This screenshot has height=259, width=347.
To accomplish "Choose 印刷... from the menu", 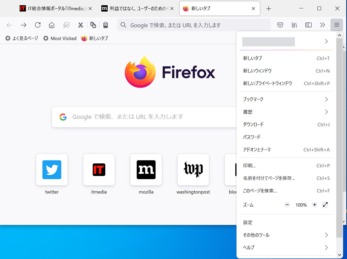I will (286, 166).
